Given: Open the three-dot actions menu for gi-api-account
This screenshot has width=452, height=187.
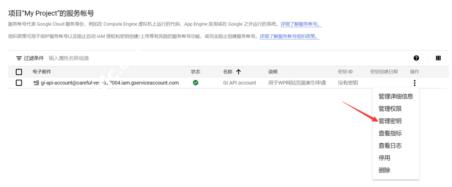Looking at the screenshot, I should tap(414, 83).
